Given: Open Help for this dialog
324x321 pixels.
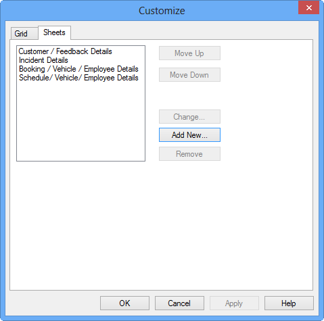Looking at the screenshot, I should 289,303.
